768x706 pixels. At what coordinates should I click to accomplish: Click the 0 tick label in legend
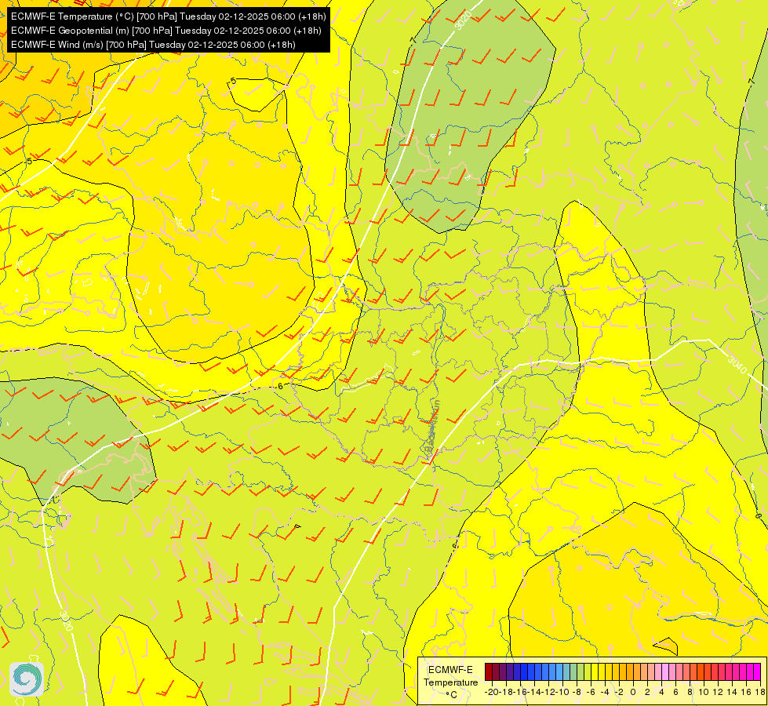633,693
